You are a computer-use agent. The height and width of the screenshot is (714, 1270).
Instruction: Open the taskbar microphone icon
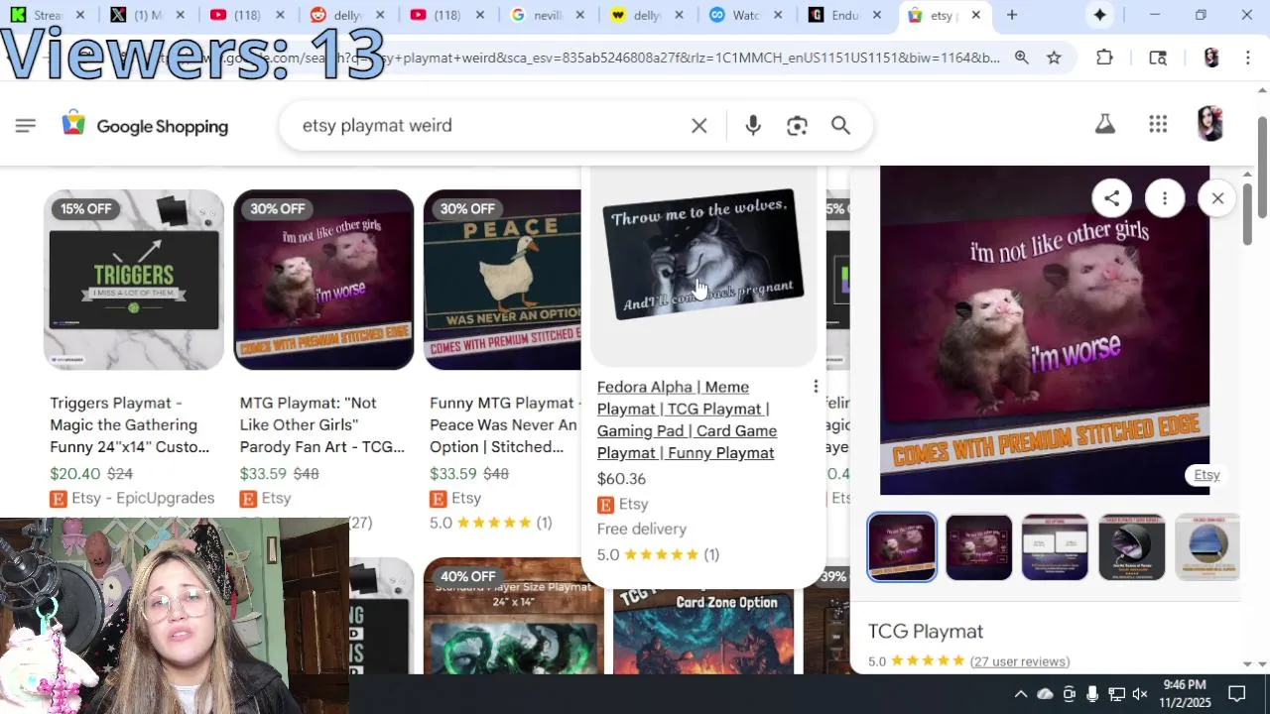click(1092, 694)
